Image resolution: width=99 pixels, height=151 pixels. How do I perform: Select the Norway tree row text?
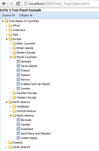point(25,79)
